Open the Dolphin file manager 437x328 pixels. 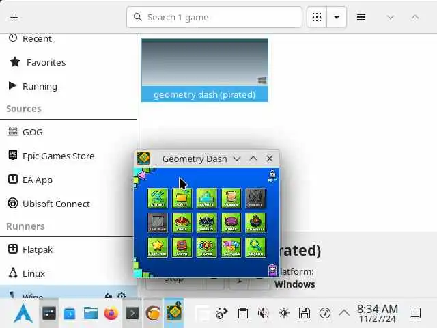pyautogui.click(x=91, y=313)
